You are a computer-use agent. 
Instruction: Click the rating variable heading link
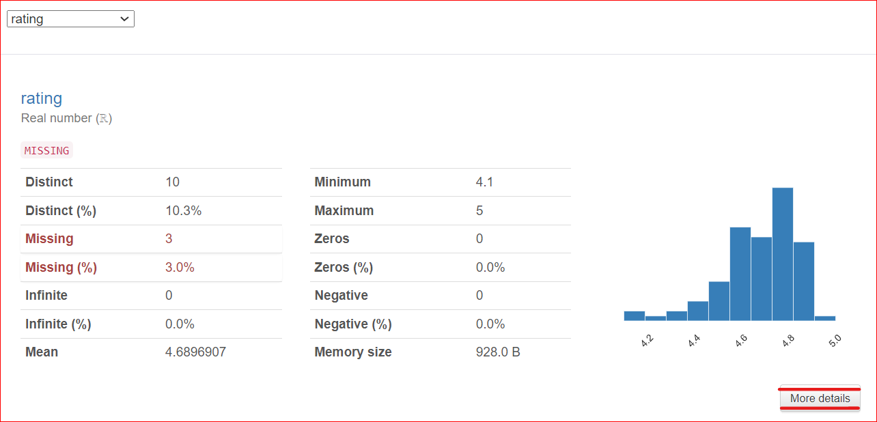click(42, 98)
